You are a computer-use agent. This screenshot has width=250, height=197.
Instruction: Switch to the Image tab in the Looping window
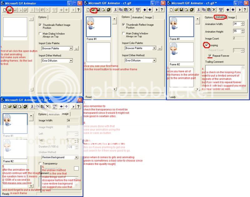click(232, 17)
